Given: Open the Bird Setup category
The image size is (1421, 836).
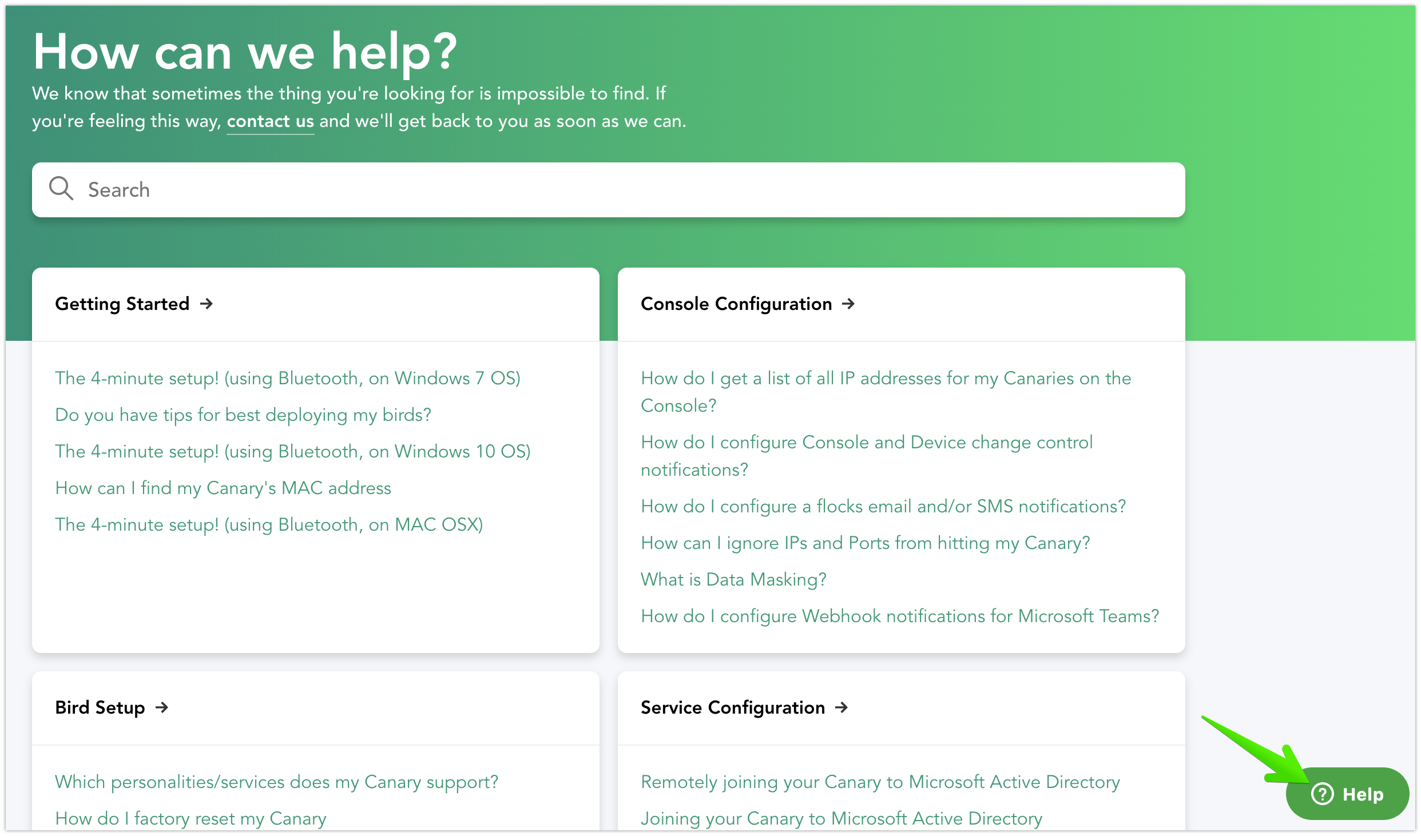Looking at the screenshot, I should [100, 707].
